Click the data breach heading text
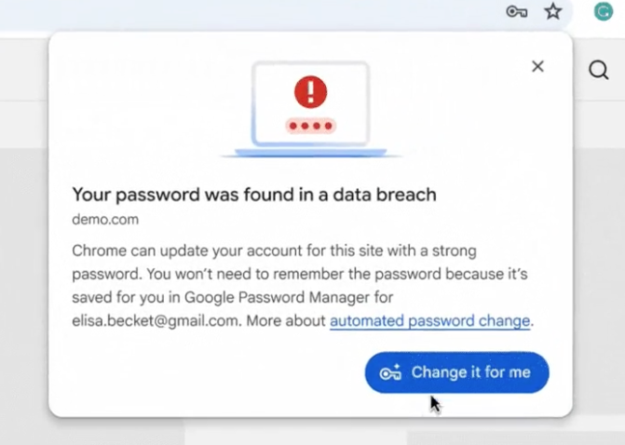Screen dimensions: 625x445 click(x=254, y=195)
